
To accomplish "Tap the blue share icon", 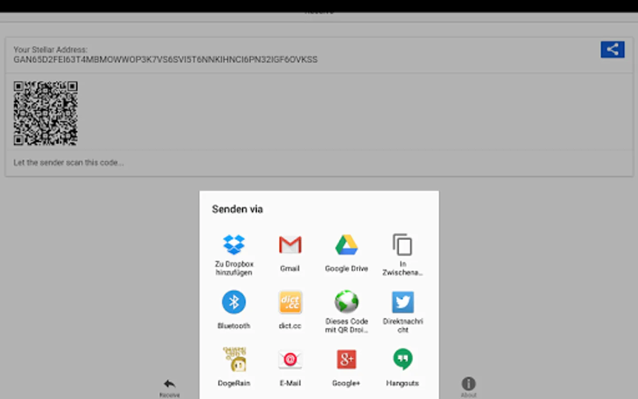I will click(x=612, y=49).
